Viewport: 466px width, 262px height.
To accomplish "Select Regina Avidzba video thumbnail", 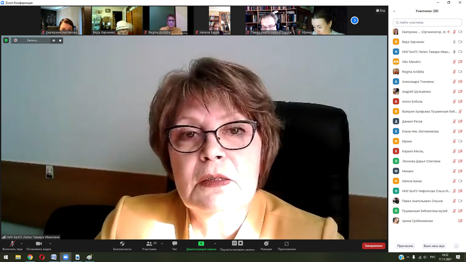I will pos(168,20).
